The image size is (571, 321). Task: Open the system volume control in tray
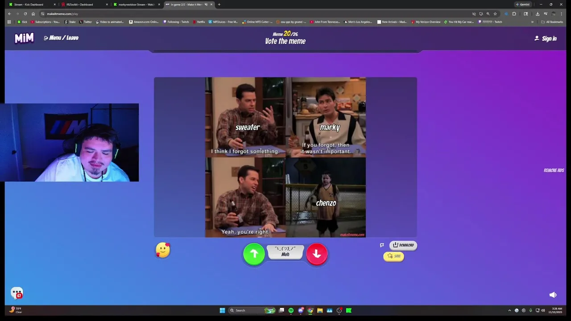click(543, 310)
